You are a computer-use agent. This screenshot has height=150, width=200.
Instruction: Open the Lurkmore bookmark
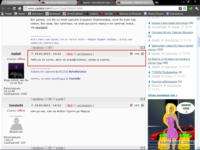92,14
